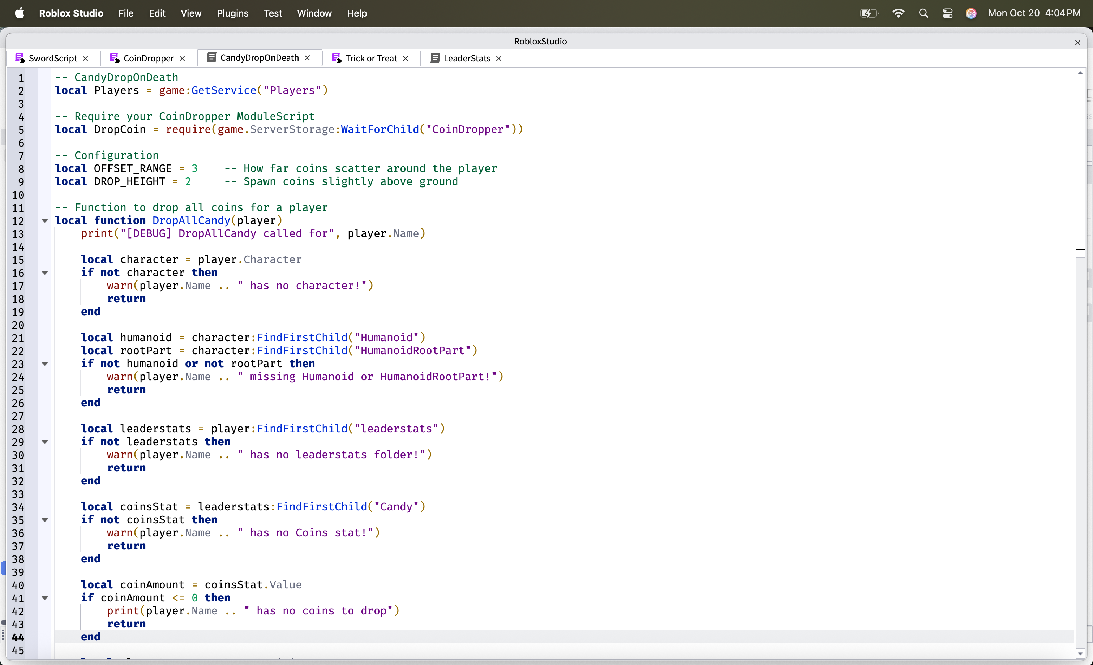Close the CoinDropper tab
Screen dimensions: 1093x665
(182, 59)
